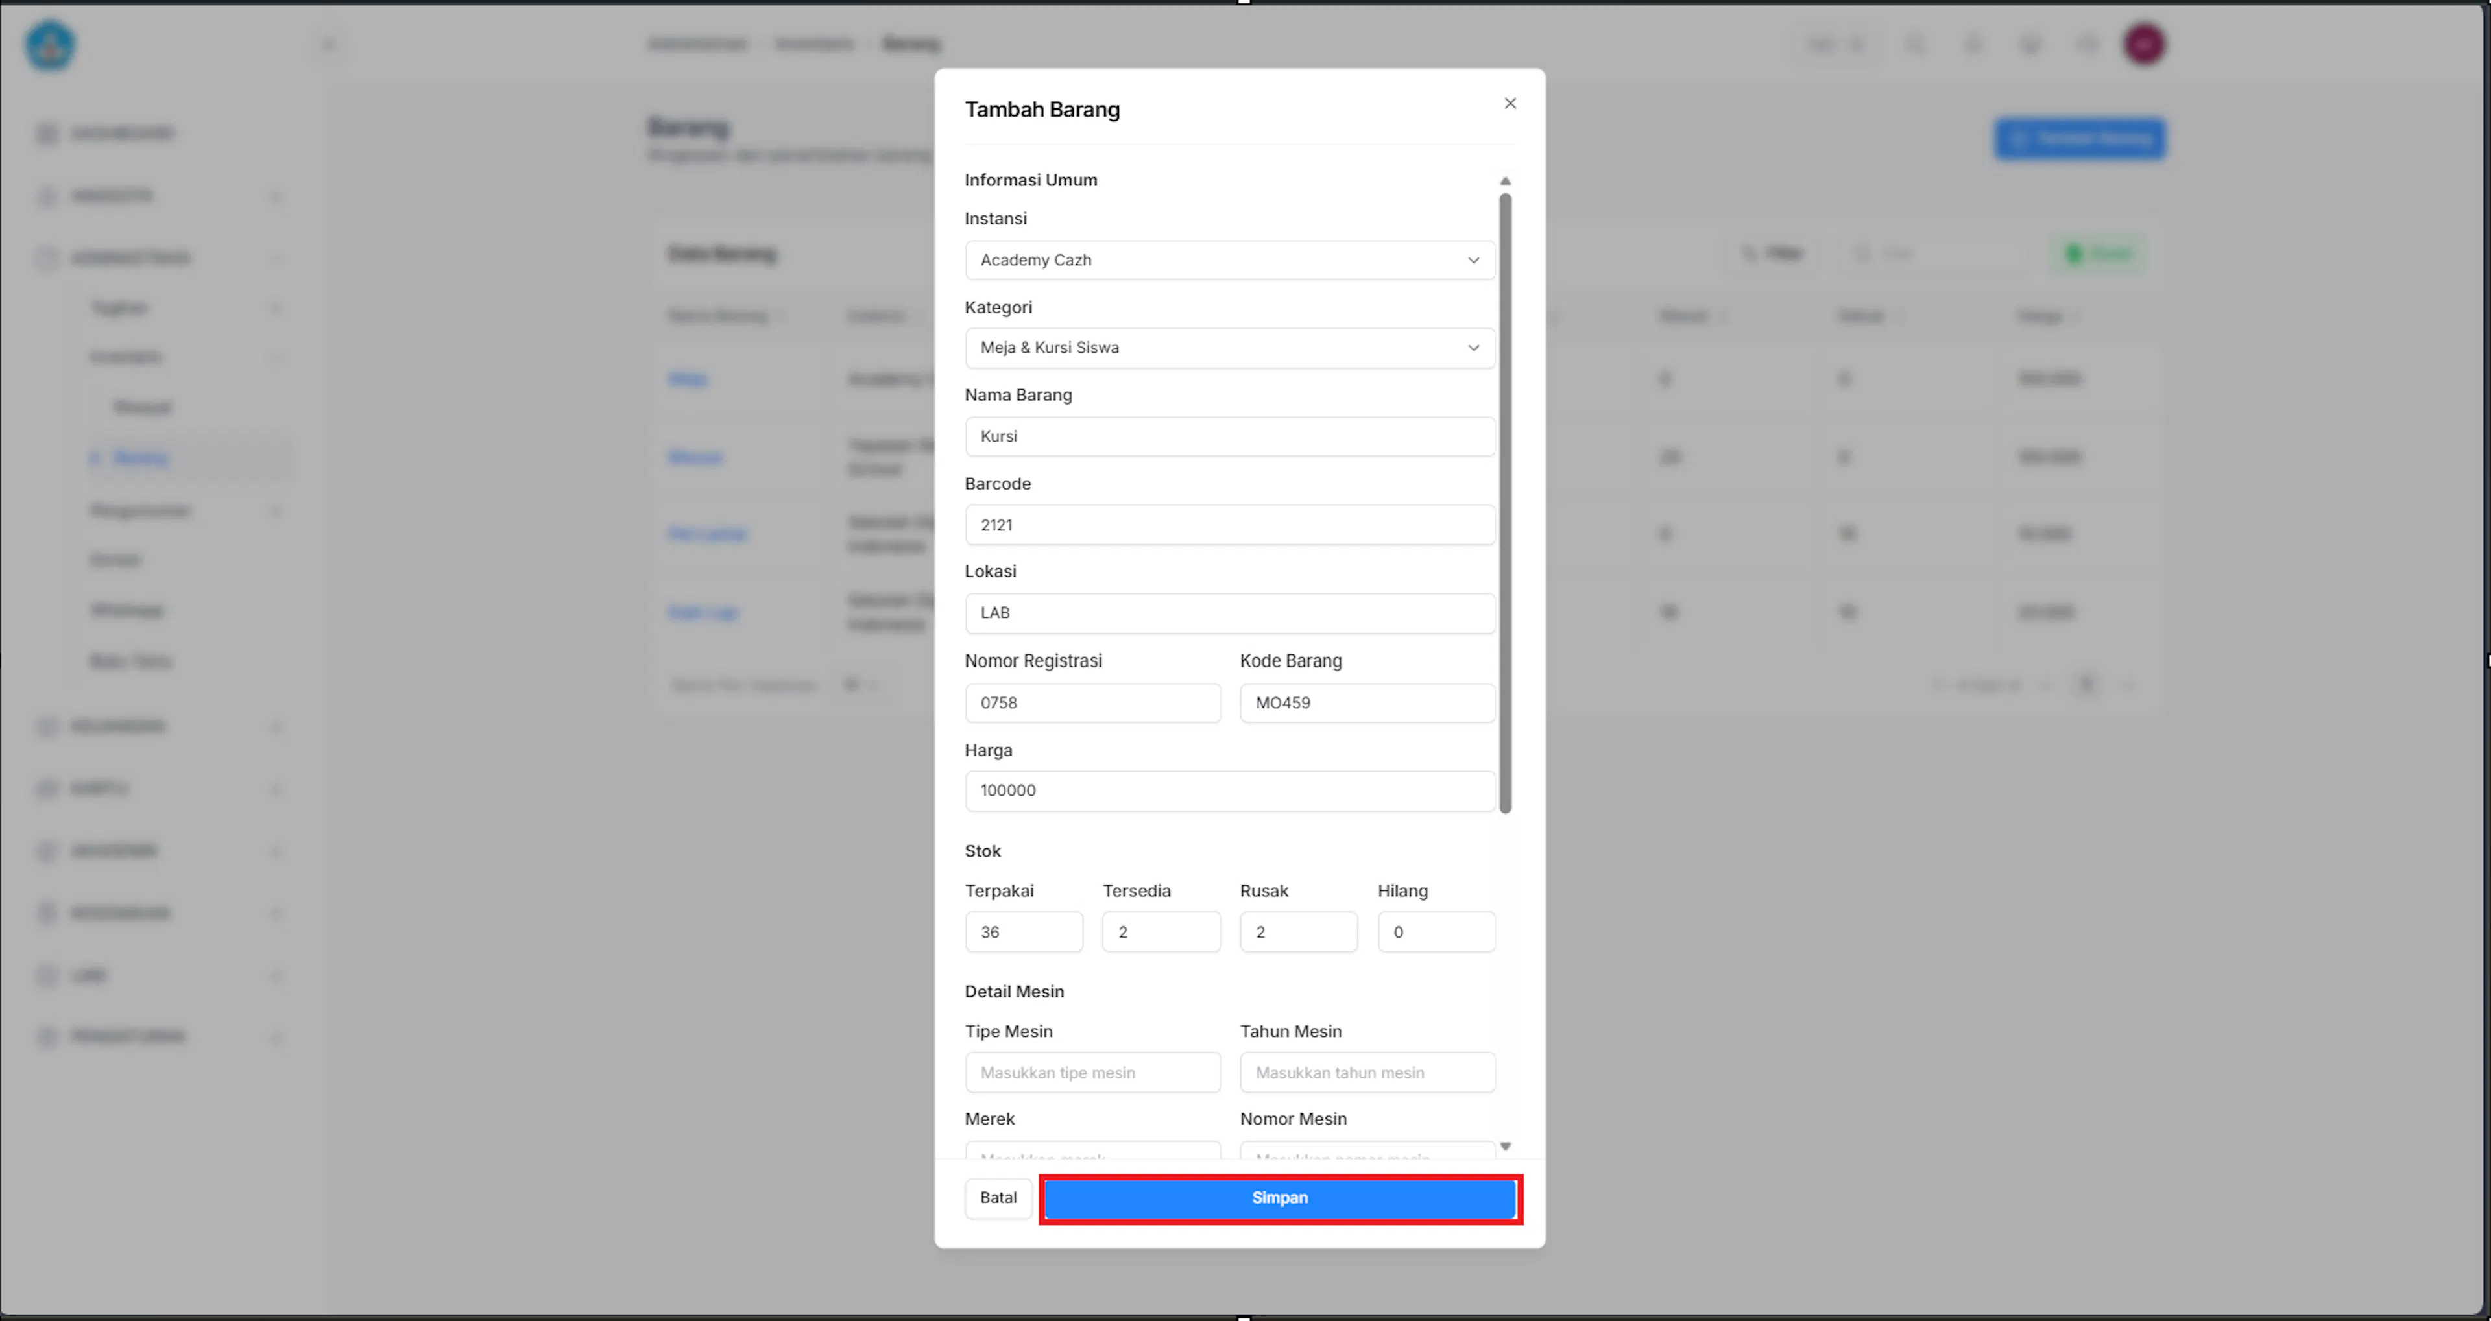Click the dialog scrollbar up arrow

click(1505, 181)
